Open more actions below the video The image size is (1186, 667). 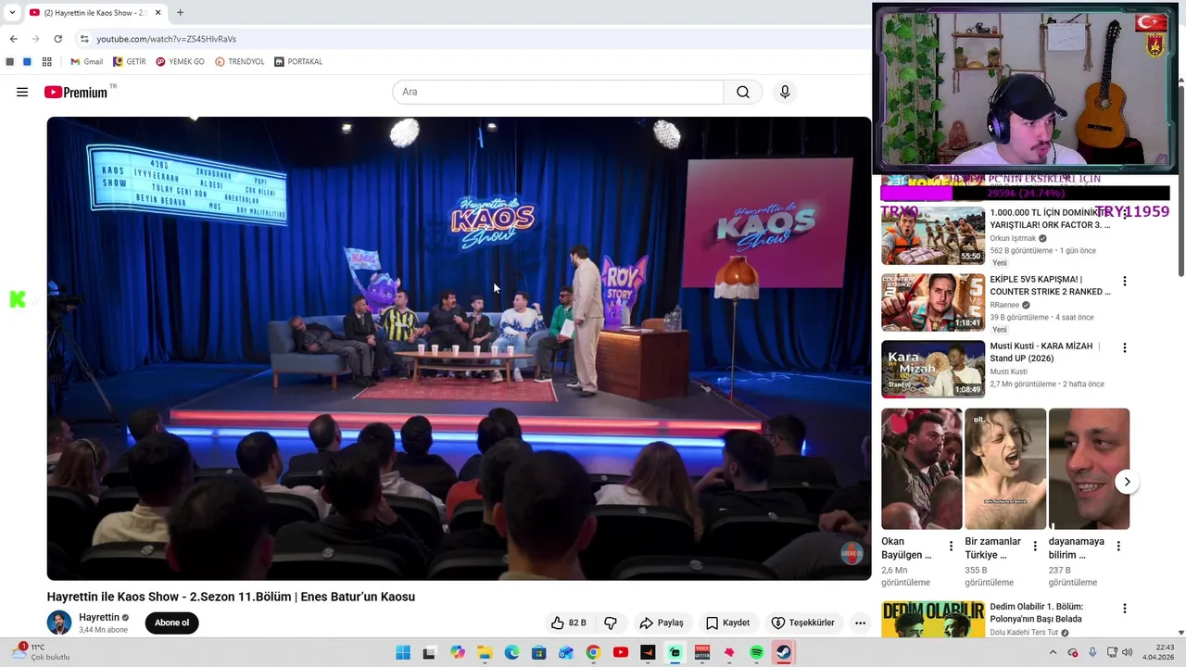[x=860, y=623]
